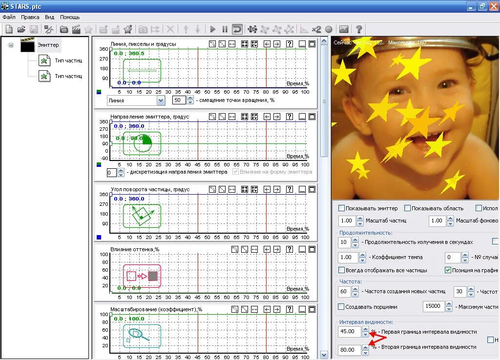Add a new particle type with the star-plus icon
Screen dimensions: 500x360
128,29
